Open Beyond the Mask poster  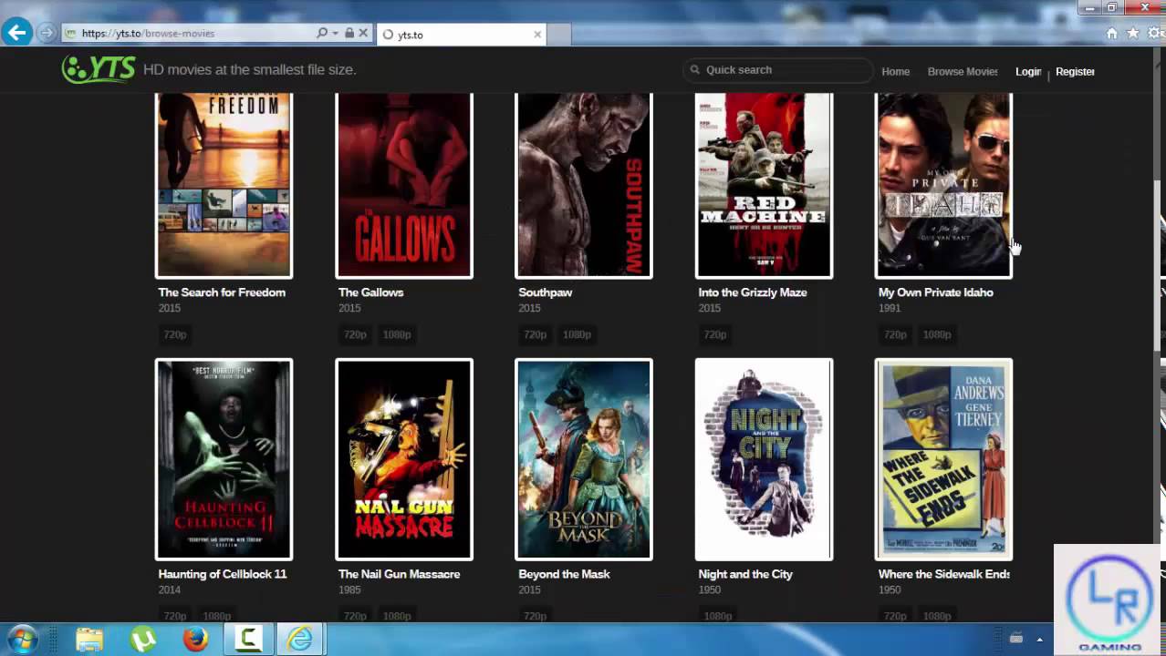(584, 459)
